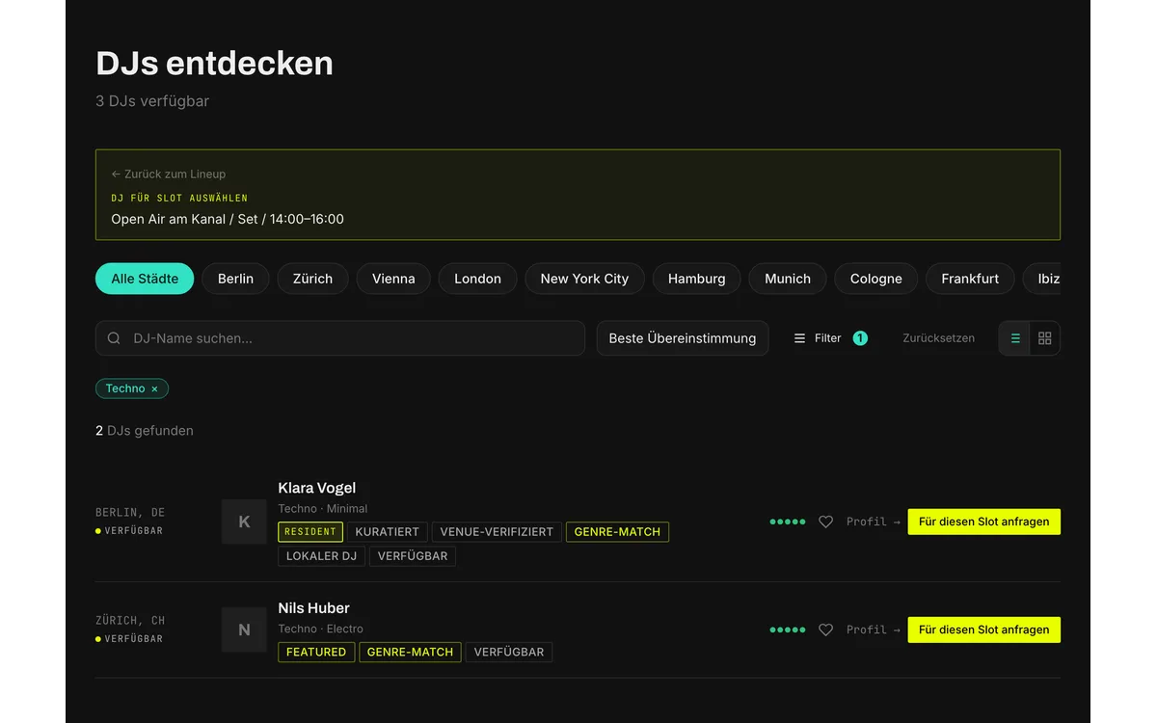Open Nils Huber's name heading
Screen dimensions: 1157x723
(313, 608)
